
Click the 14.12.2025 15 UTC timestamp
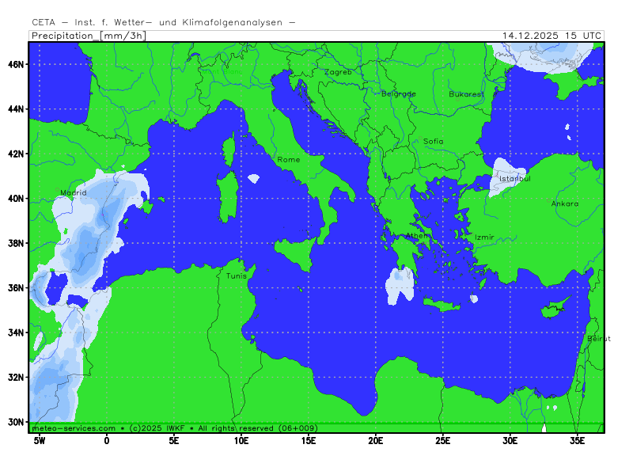(x=552, y=36)
